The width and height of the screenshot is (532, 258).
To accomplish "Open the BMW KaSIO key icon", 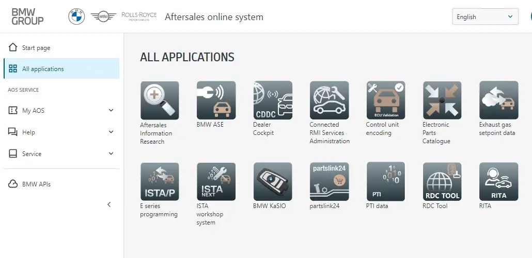I will coord(273,182).
